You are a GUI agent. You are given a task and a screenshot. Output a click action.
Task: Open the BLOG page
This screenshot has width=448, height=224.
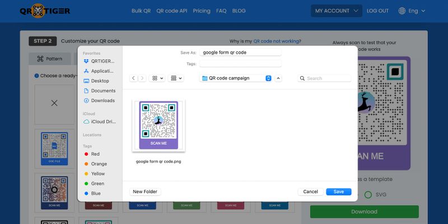coord(239,11)
